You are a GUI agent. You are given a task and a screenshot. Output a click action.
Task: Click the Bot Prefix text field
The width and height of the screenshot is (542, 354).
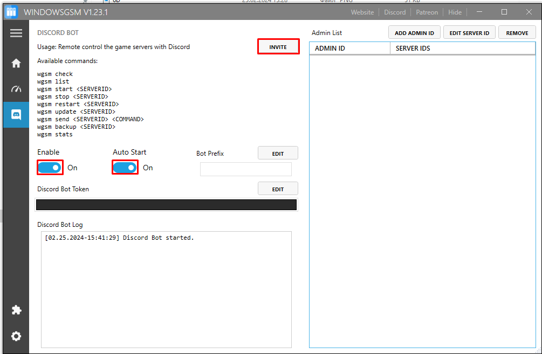tap(246, 169)
